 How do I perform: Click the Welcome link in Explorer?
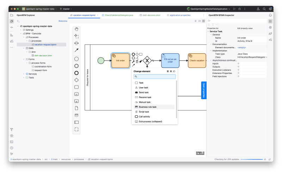[63, 21]
